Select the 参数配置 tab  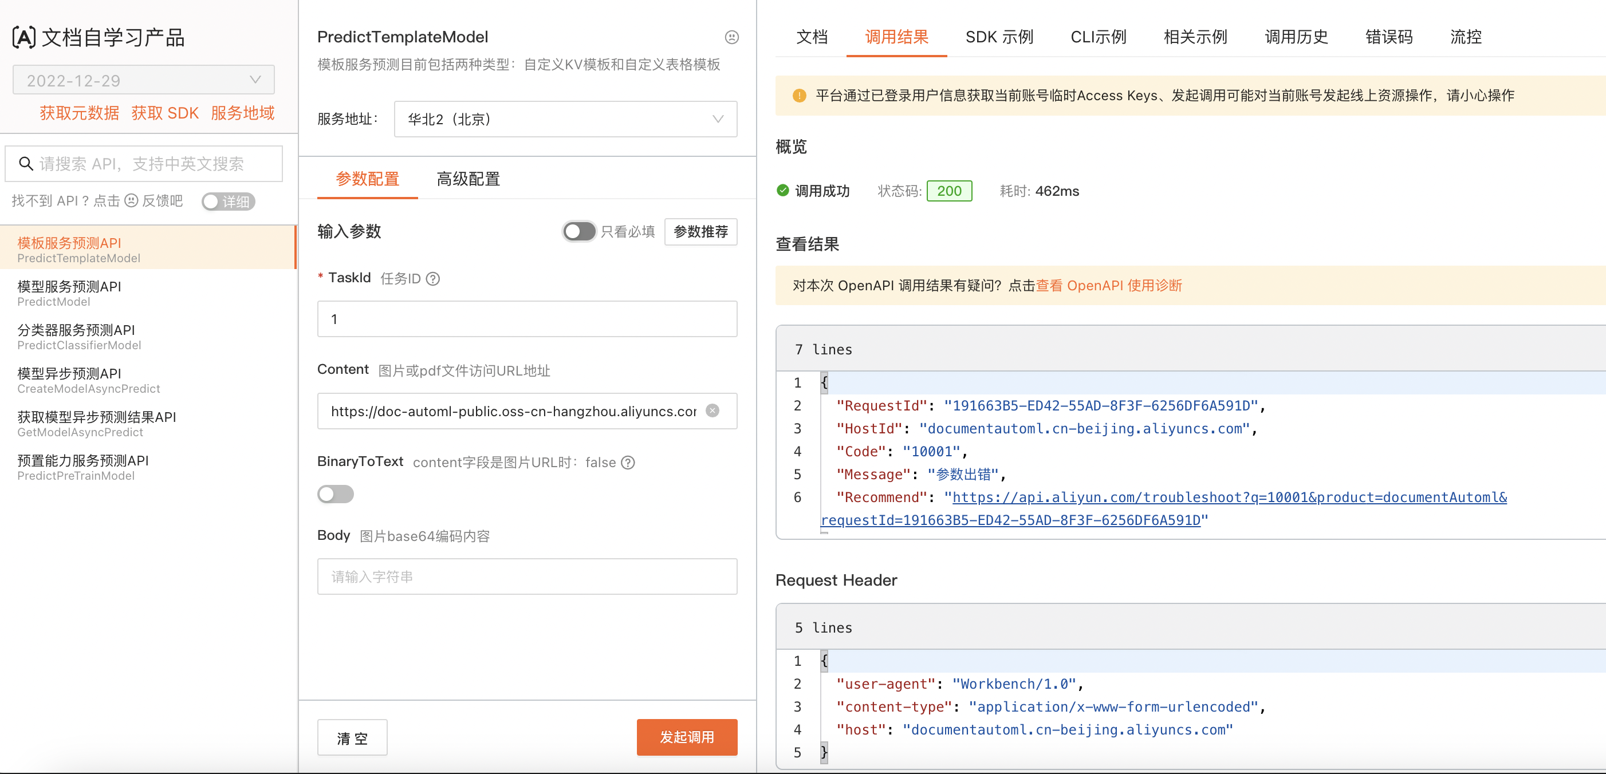coord(367,179)
